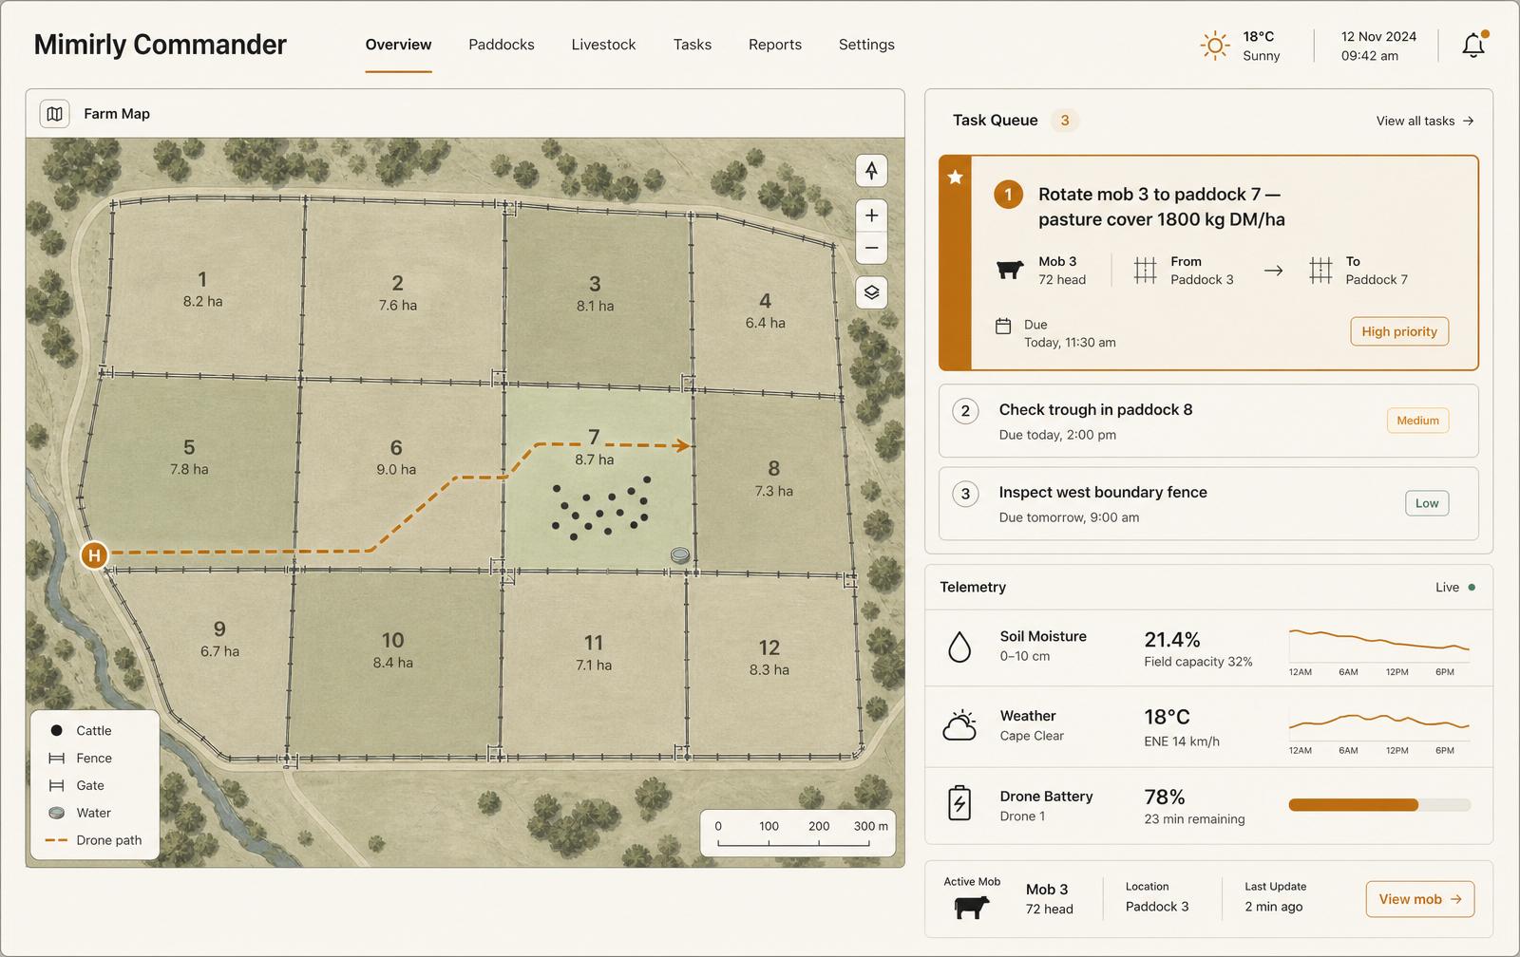Image resolution: width=1520 pixels, height=957 pixels.
Task: Click Rotate mob 3 to paddock 7 title
Action: (x=1161, y=207)
